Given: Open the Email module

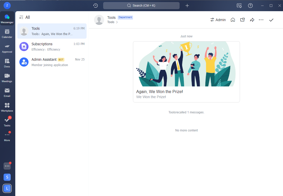Looking at the screenshot, I should [7, 92].
